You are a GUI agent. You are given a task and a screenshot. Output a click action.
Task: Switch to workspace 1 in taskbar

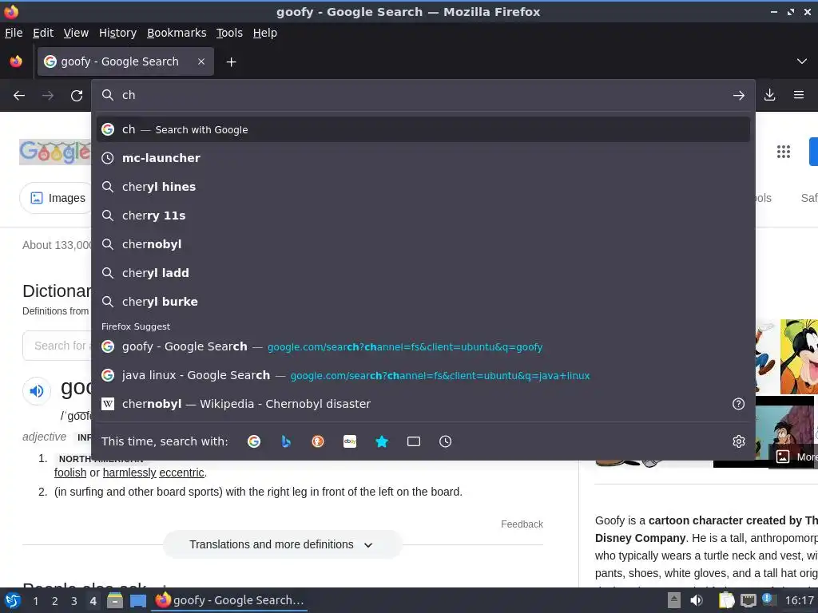pyautogui.click(x=35, y=601)
